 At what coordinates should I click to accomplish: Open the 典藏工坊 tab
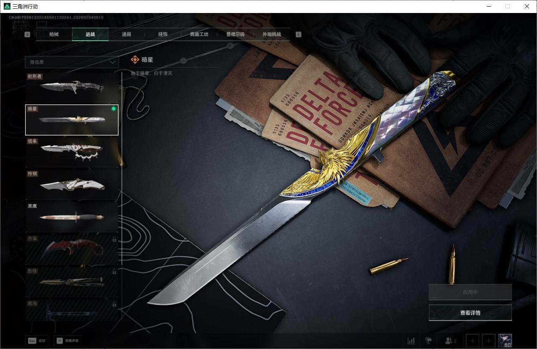click(x=199, y=34)
